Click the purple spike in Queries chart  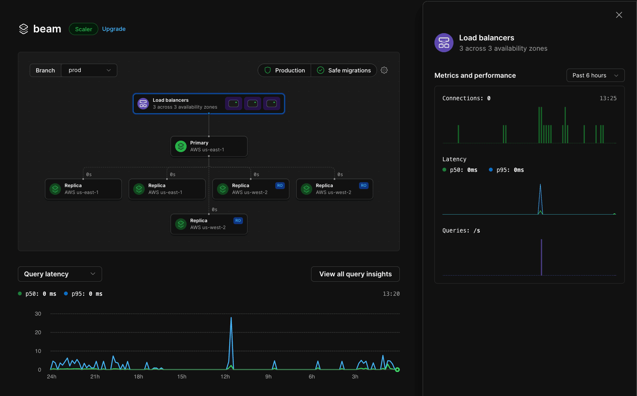(x=541, y=257)
